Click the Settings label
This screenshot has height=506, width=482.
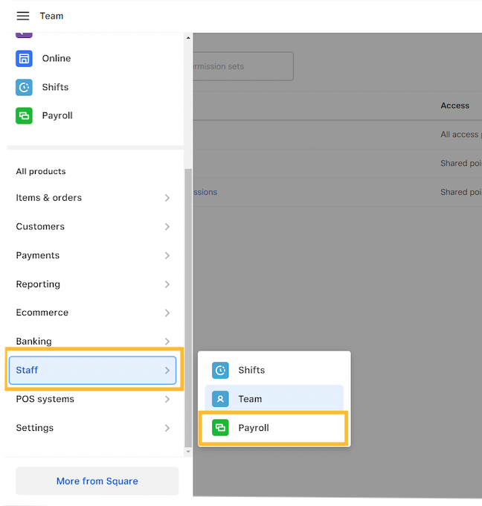pos(35,428)
